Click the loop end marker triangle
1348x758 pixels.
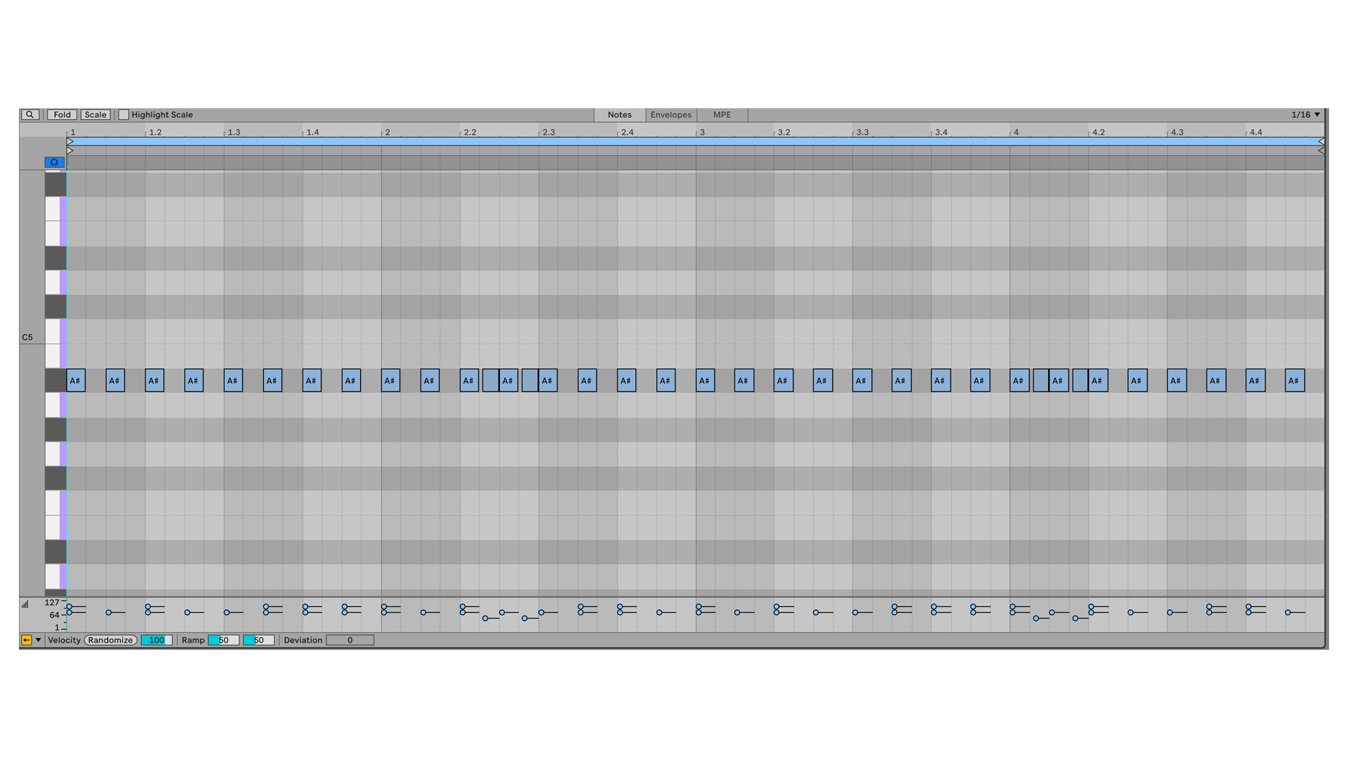click(1321, 142)
